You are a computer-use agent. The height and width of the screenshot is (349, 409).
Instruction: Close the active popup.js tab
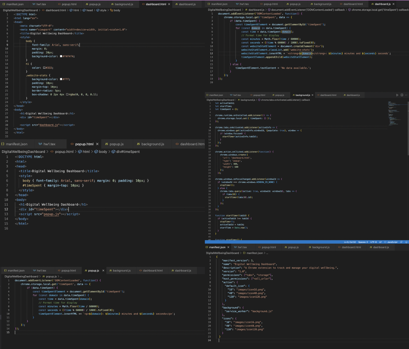(103, 270)
